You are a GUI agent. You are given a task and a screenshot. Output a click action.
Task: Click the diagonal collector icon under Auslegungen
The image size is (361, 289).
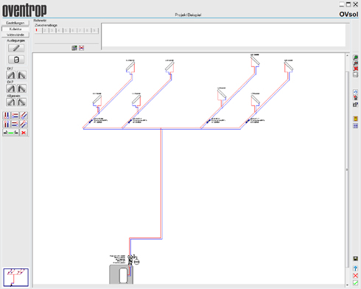[x=16, y=48]
